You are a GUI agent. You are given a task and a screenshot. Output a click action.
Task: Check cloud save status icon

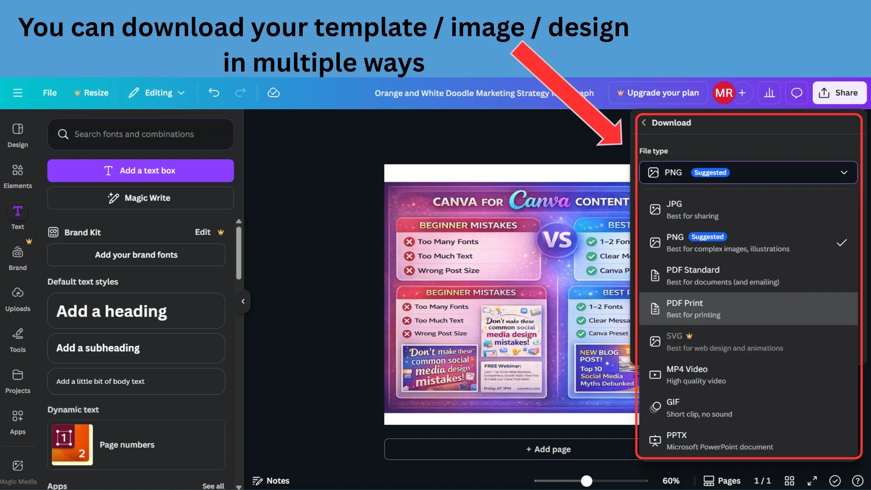point(273,93)
